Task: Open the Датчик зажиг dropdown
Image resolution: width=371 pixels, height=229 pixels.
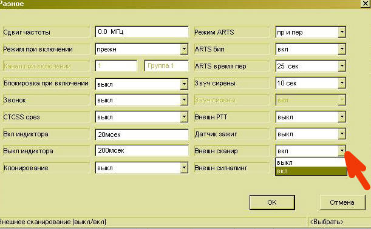Action: [x=342, y=134]
